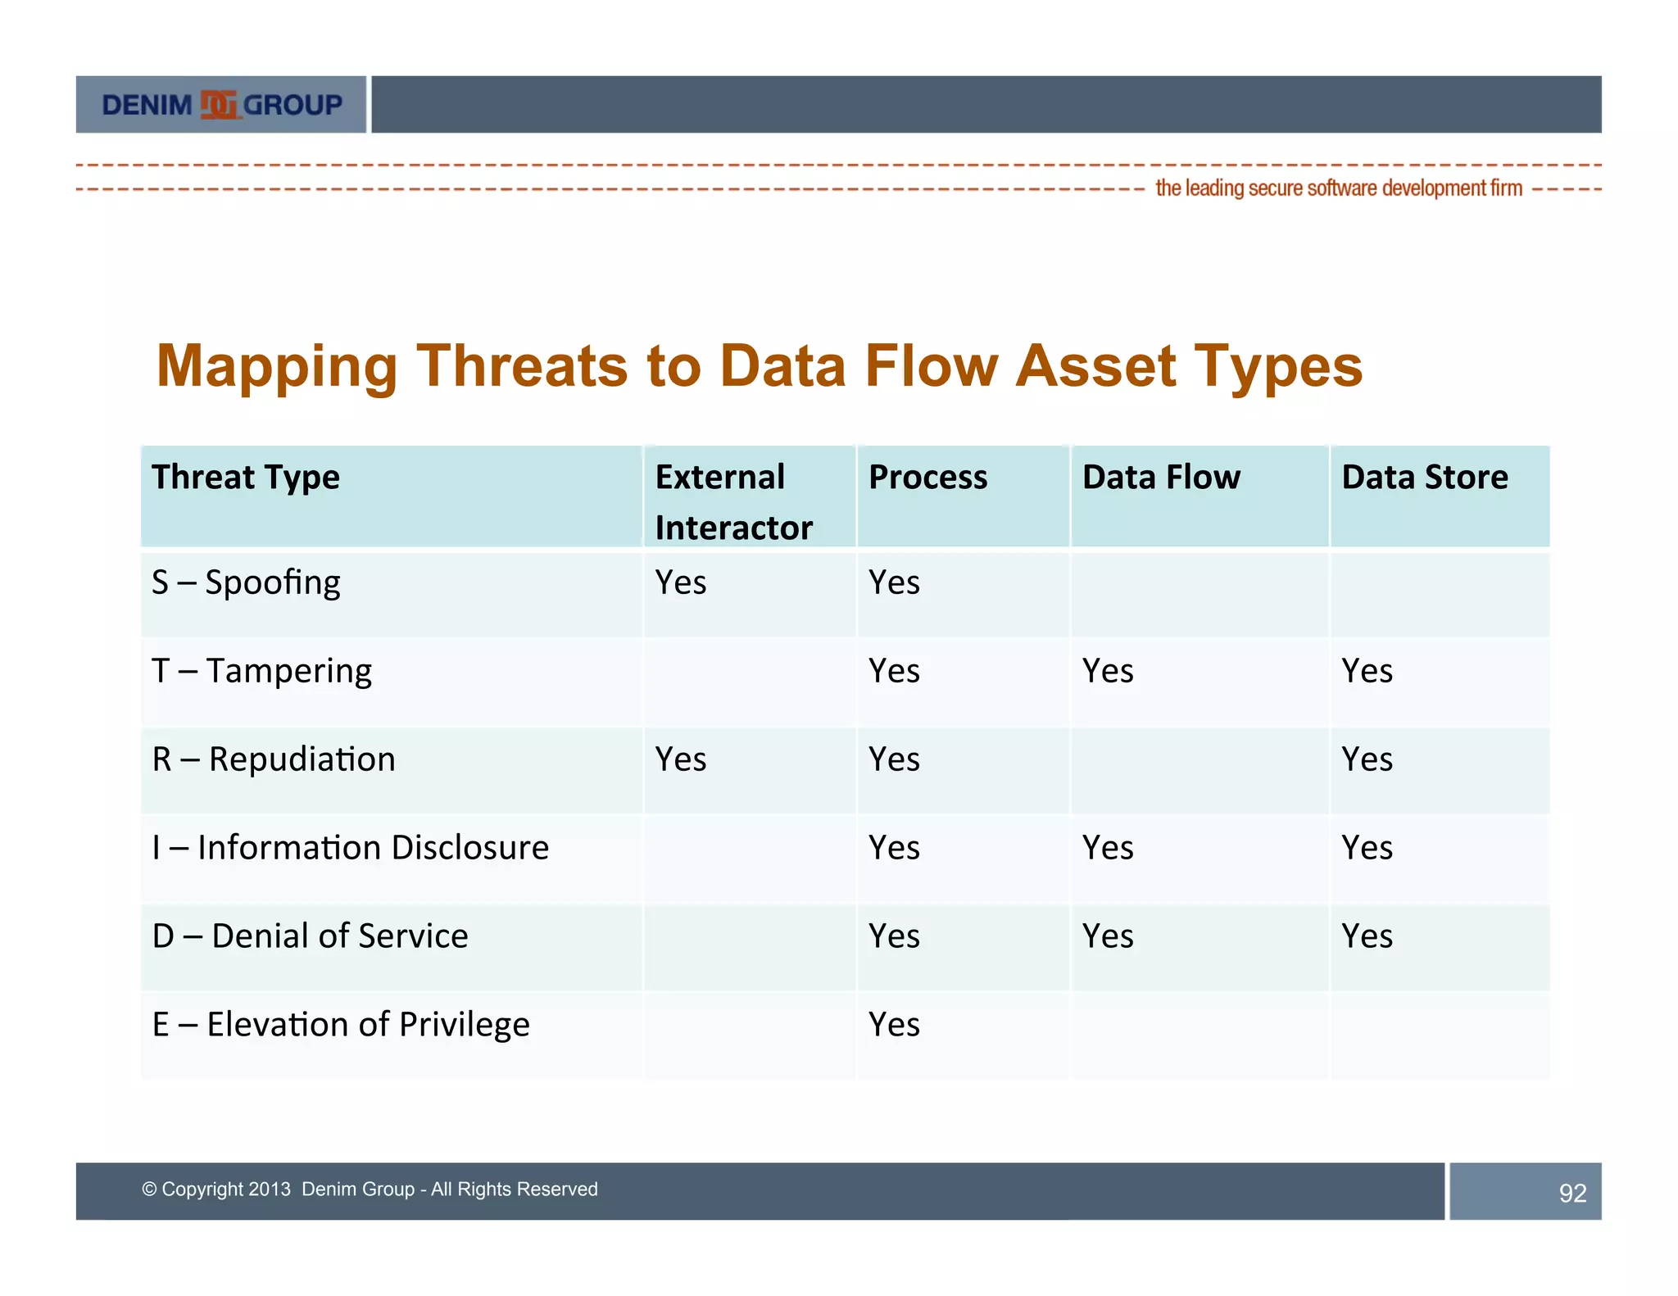The width and height of the screenshot is (1678, 1296).
Task: Click Yes under Data Store for Repudiation
Action: [x=1367, y=760]
